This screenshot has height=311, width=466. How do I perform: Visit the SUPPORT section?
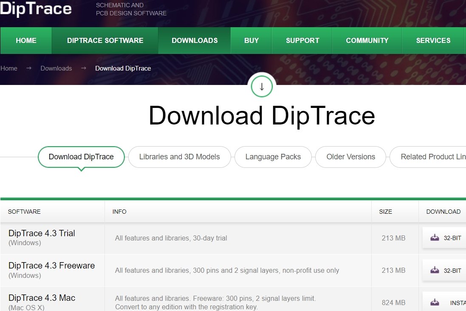point(302,40)
